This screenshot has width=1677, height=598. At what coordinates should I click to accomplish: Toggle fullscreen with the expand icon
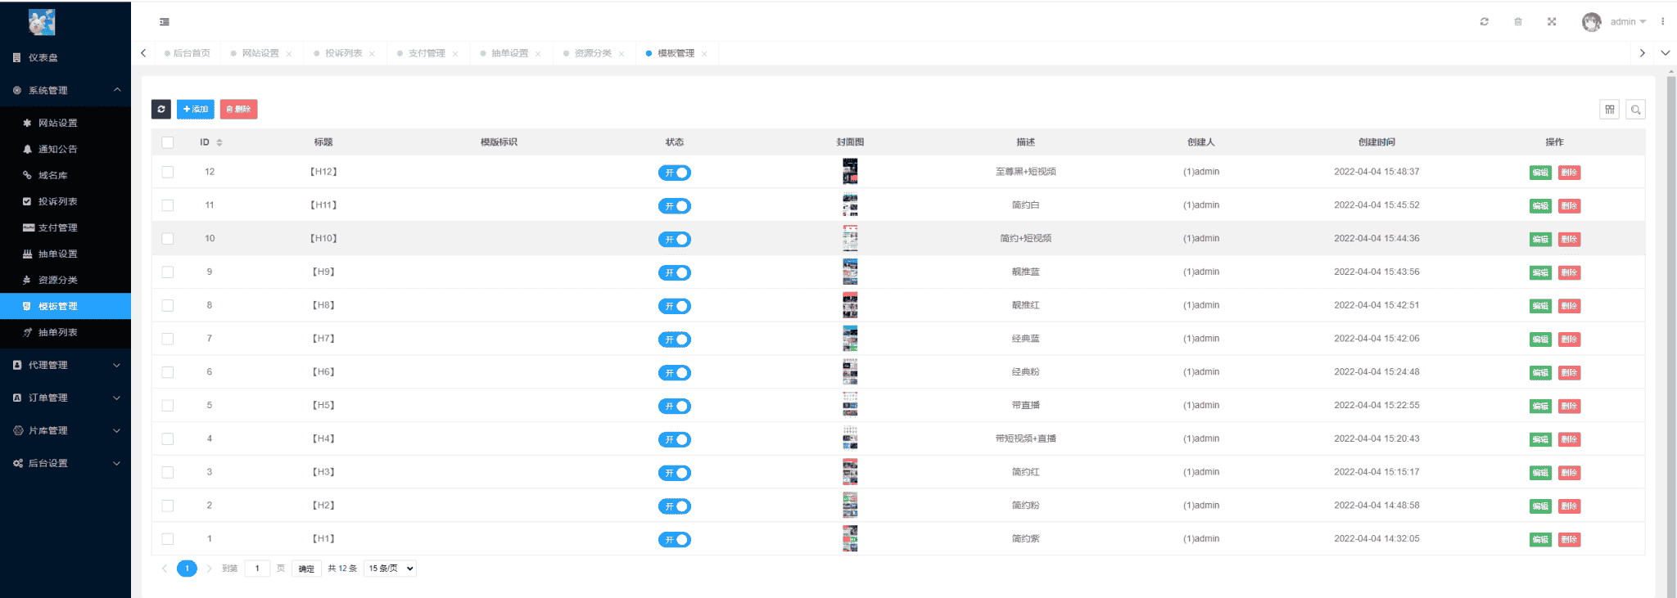click(1551, 22)
